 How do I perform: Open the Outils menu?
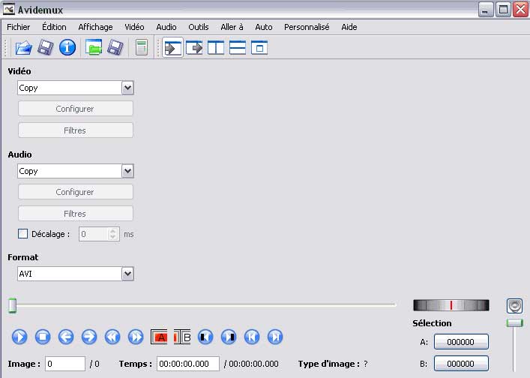click(199, 27)
